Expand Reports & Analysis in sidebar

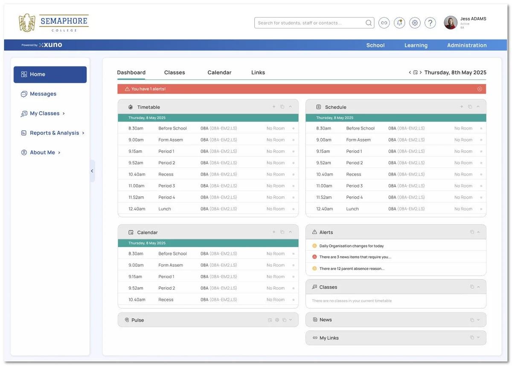54,133
